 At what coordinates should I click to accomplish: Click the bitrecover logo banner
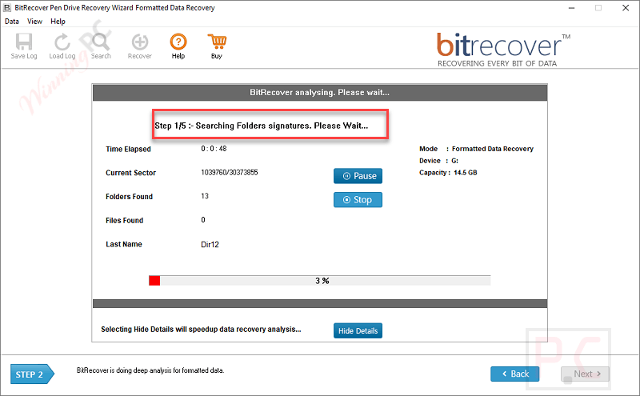[503, 50]
